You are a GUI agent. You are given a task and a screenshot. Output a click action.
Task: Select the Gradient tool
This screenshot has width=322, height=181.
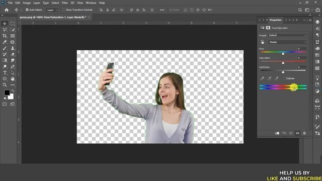pos(5,60)
